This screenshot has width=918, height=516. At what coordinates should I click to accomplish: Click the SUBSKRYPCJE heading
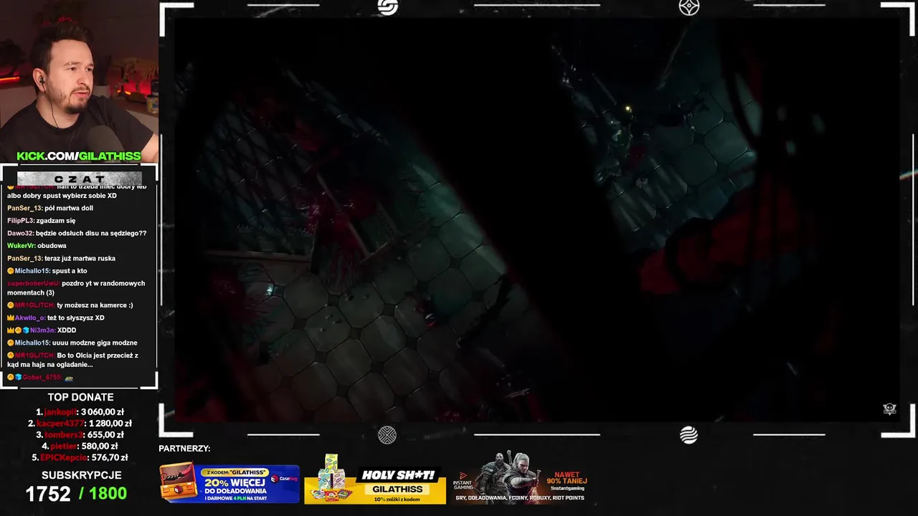(x=81, y=475)
